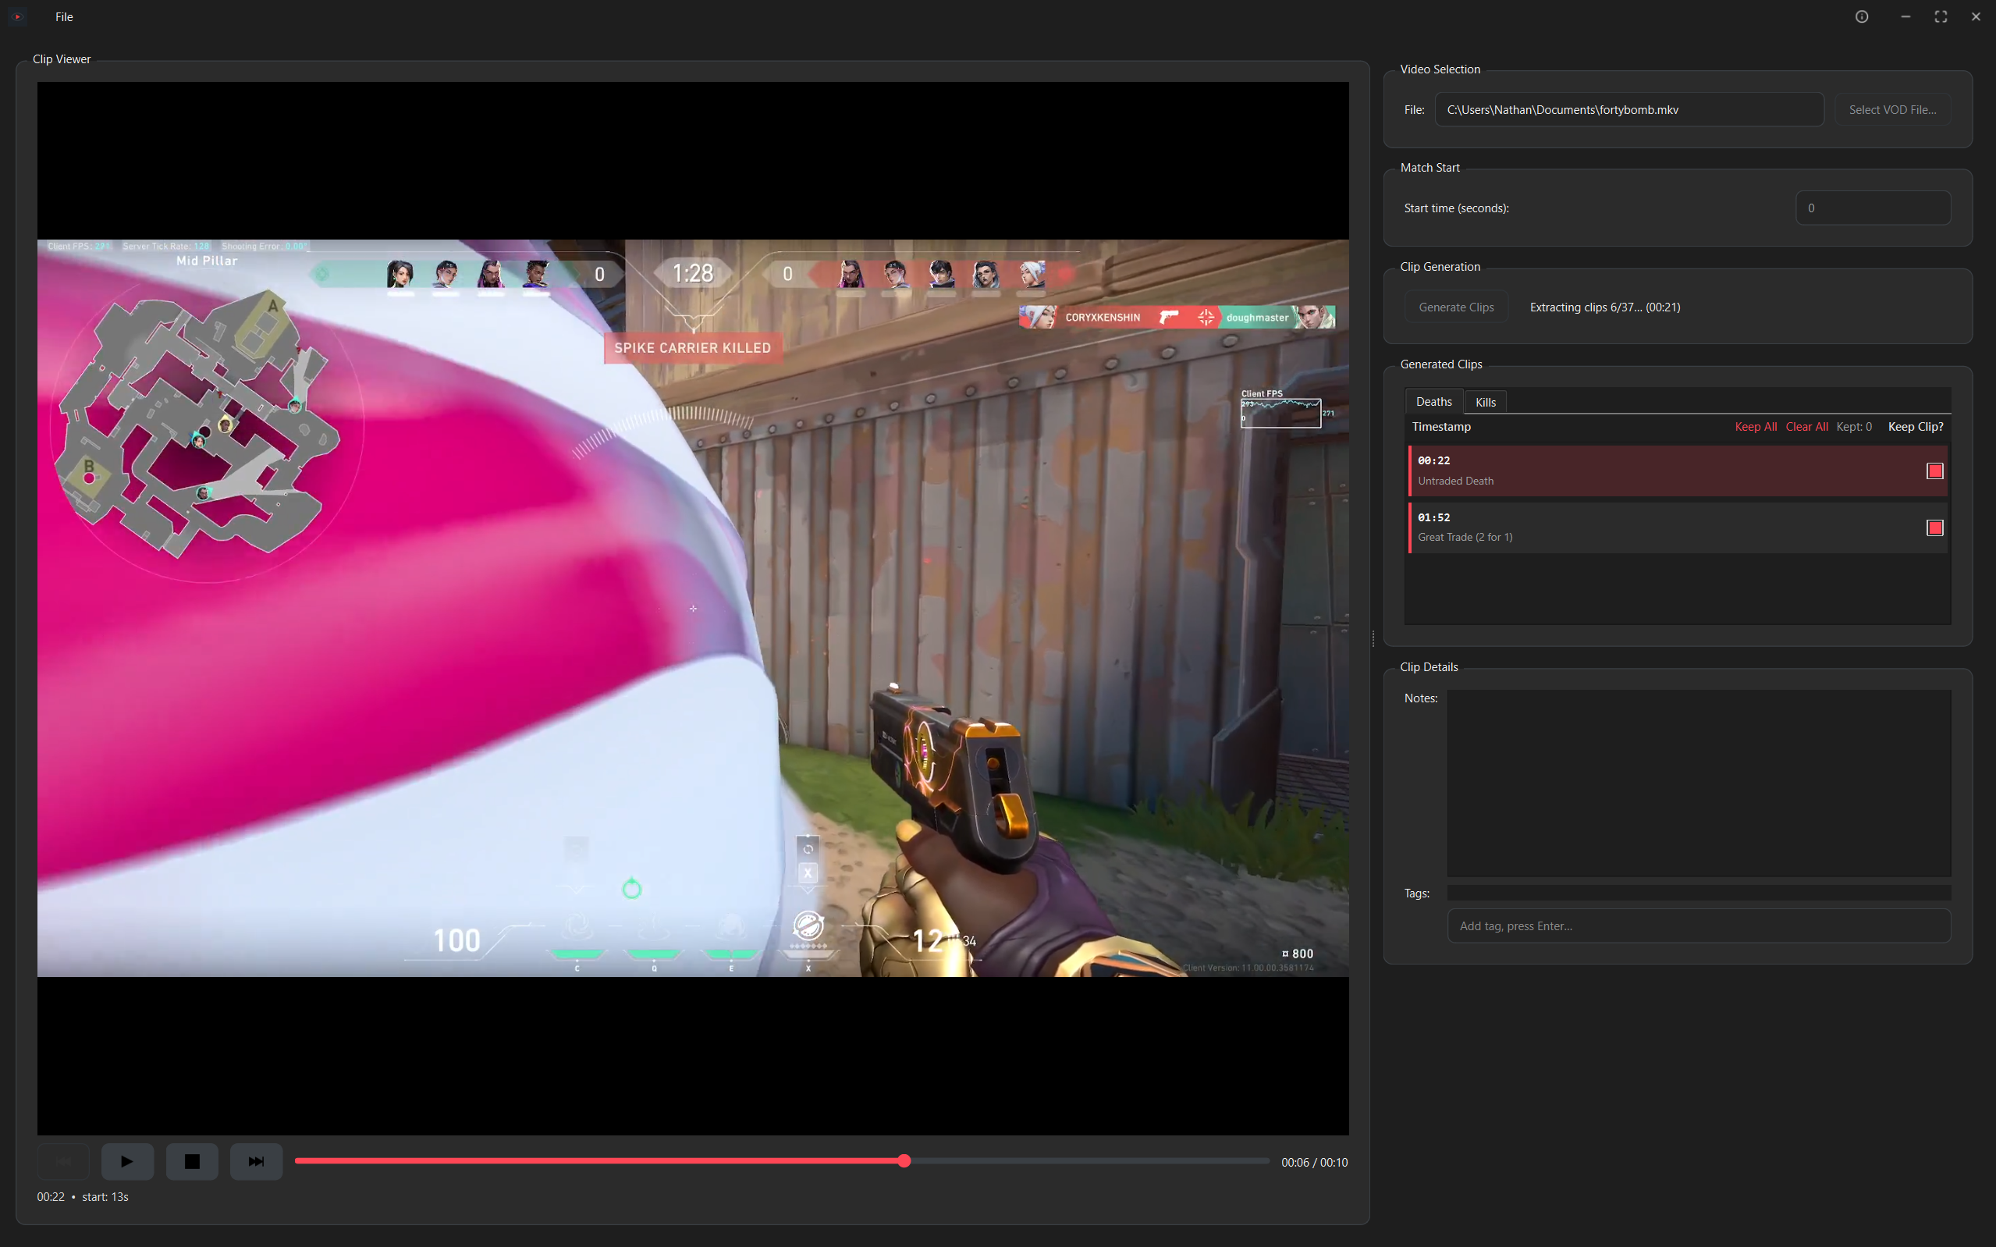Click the Start time seconds input field

pyautogui.click(x=1873, y=208)
